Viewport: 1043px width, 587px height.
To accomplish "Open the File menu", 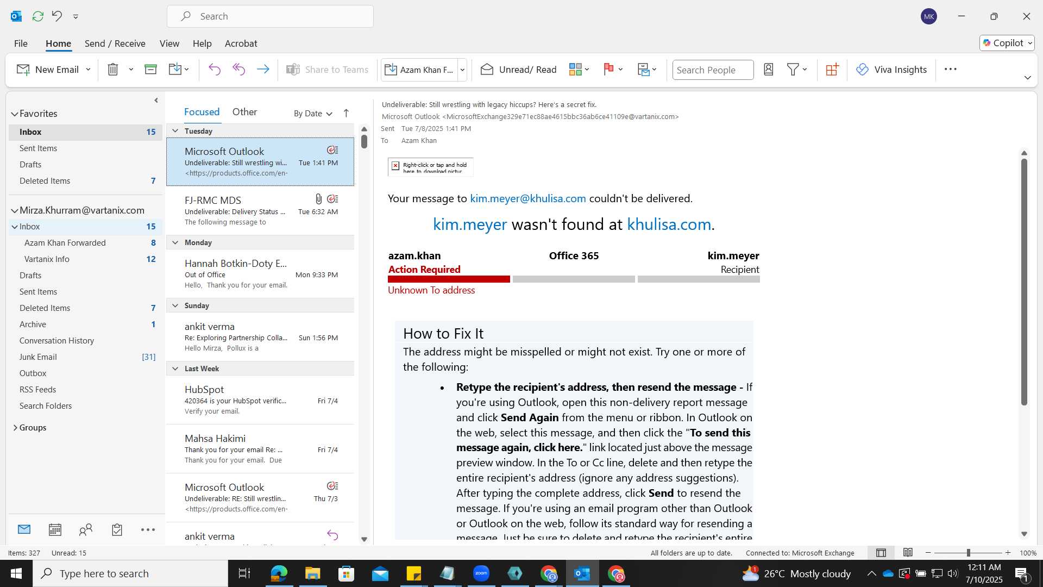I will tap(21, 43).
